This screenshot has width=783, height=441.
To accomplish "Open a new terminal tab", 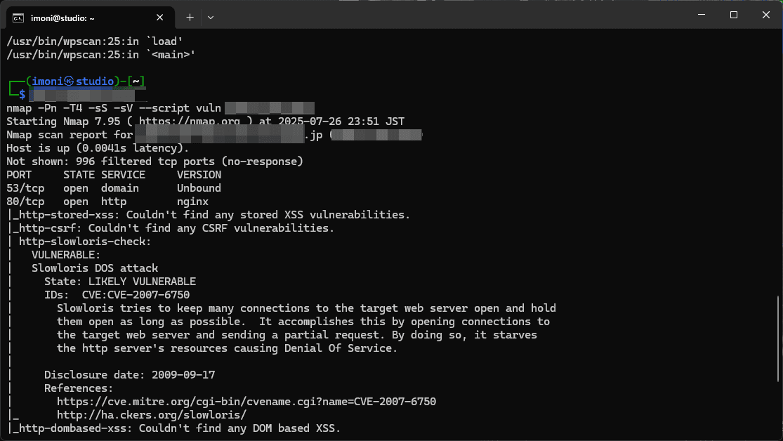I will coord(190,17).
